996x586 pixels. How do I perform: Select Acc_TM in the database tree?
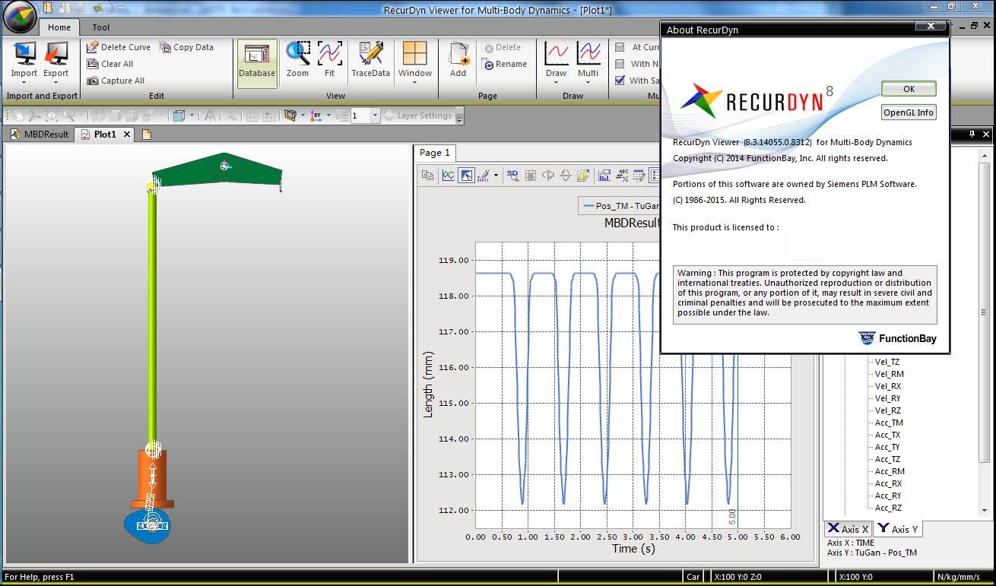tap(889, 423)
